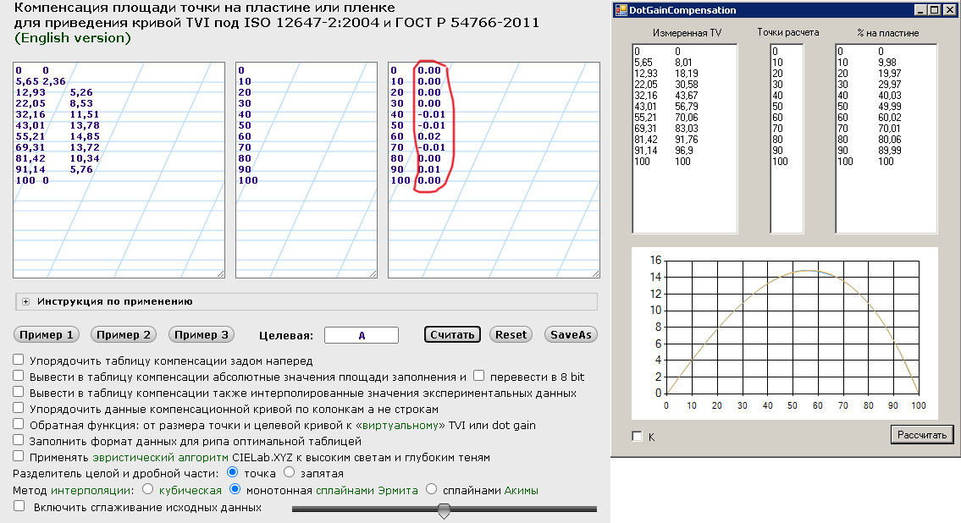Check Заполнить формат данных для рипа
This screenshot has width=961, height=523.
click(x=19, y=440)
